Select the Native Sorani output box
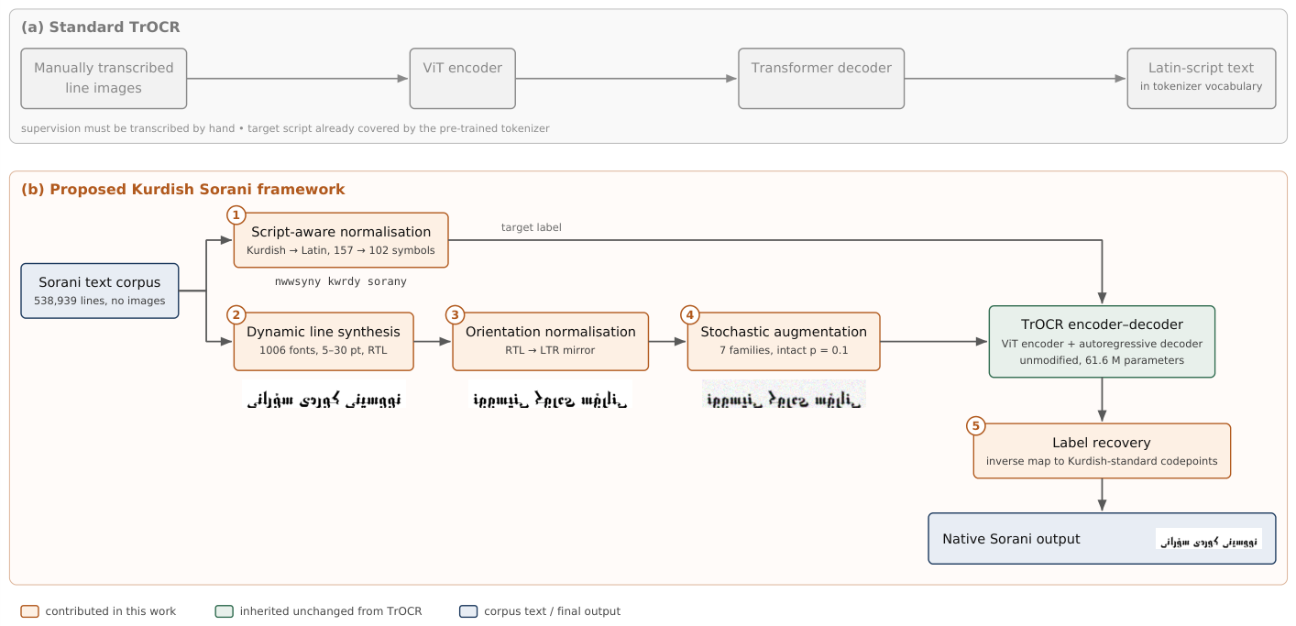 point(1103,538)
